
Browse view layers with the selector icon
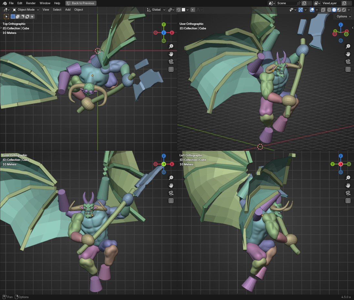coord(317,3)
